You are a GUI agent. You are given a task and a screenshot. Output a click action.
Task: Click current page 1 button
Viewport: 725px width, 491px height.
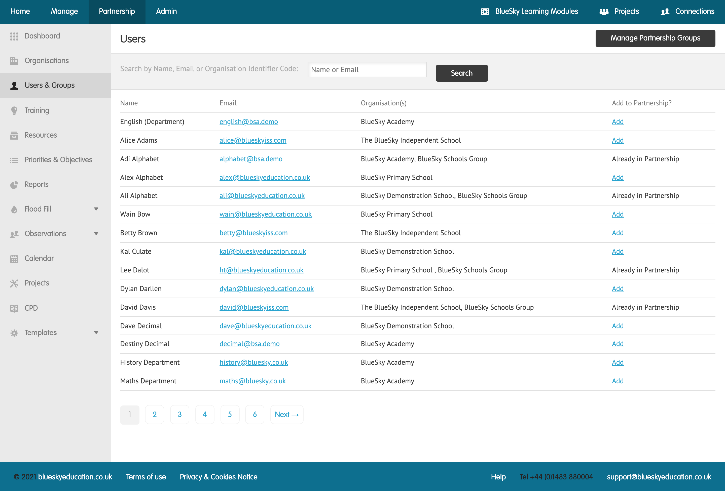pos(130,415)
